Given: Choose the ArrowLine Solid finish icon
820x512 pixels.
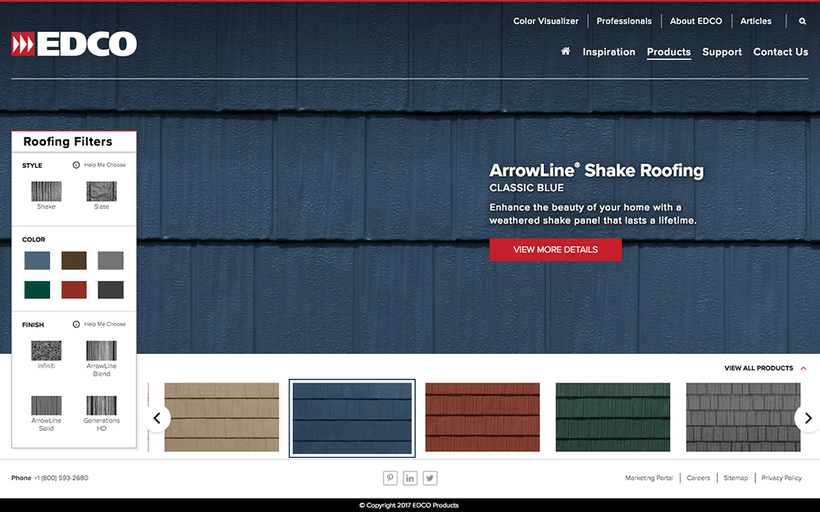Looking at the screenshot, I should [x=46, y=406].
